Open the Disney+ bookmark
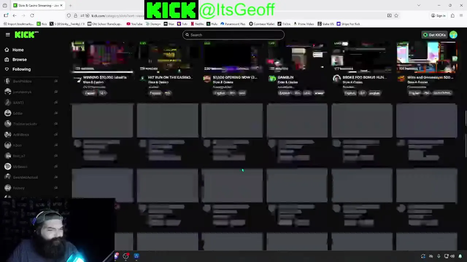Screen dimensions: 467x262 [x=153, y=24]
